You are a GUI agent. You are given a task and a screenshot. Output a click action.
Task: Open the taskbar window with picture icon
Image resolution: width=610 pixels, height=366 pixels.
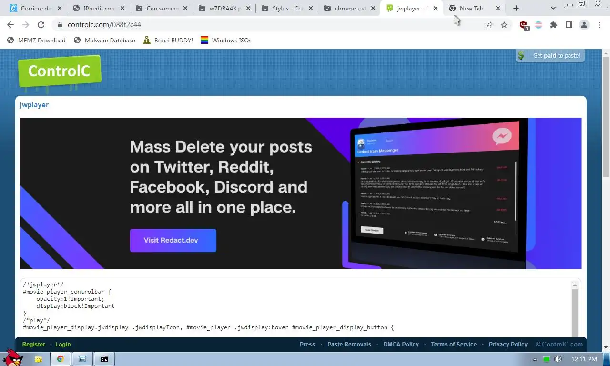click(x=82, y=359)
